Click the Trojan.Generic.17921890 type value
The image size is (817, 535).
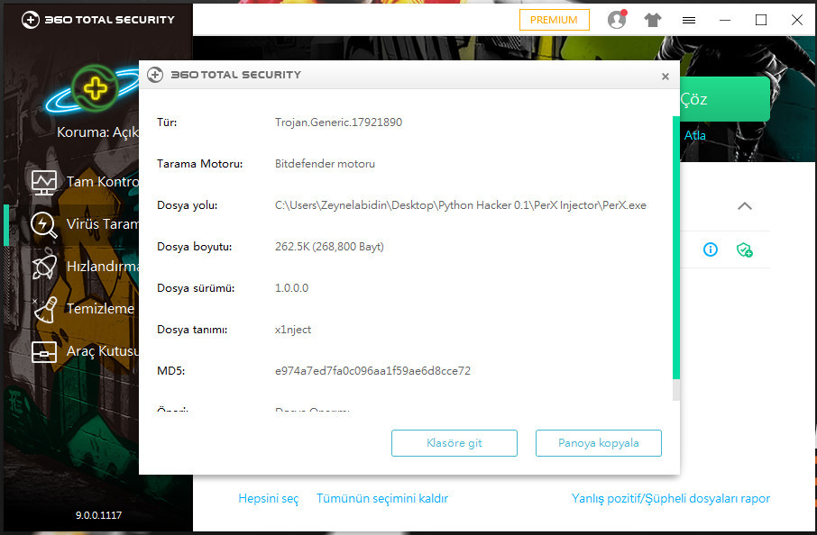pyautogui.click(x=339, y=122)
